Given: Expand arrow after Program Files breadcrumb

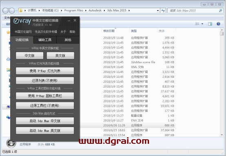Looking at the screenshot, I should click(86, 11).
